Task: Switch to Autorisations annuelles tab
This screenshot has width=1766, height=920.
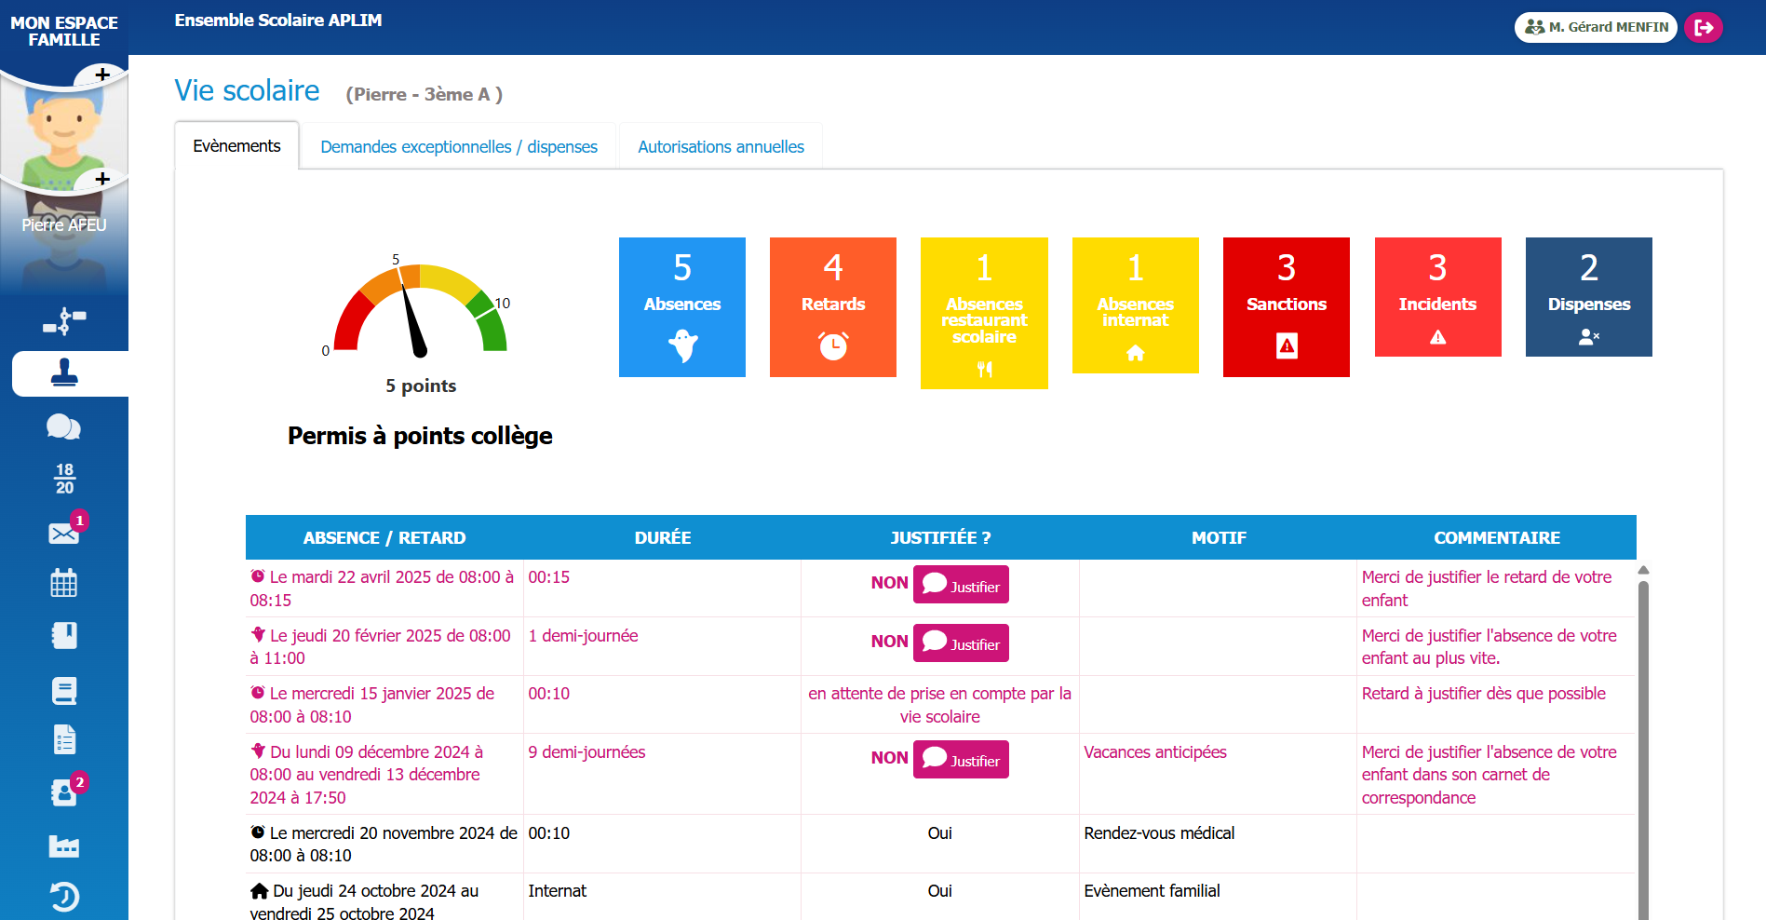Action: click(721, 147)
